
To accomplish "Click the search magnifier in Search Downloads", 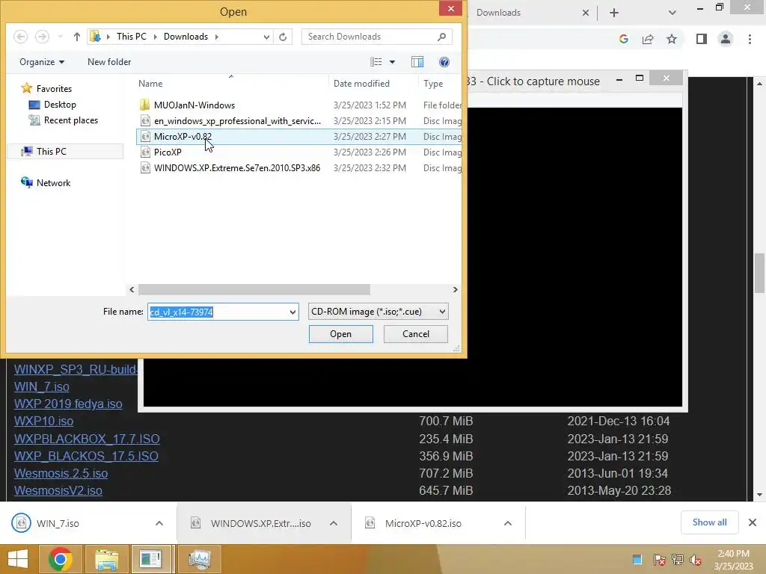I will [x=441, y=37].
